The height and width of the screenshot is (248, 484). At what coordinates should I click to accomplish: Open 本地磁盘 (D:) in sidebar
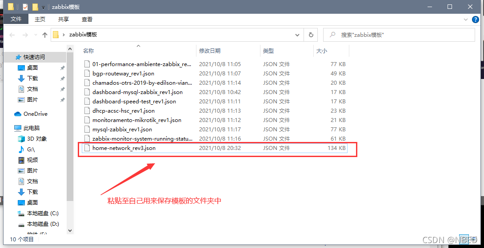(x=43, y=224)
